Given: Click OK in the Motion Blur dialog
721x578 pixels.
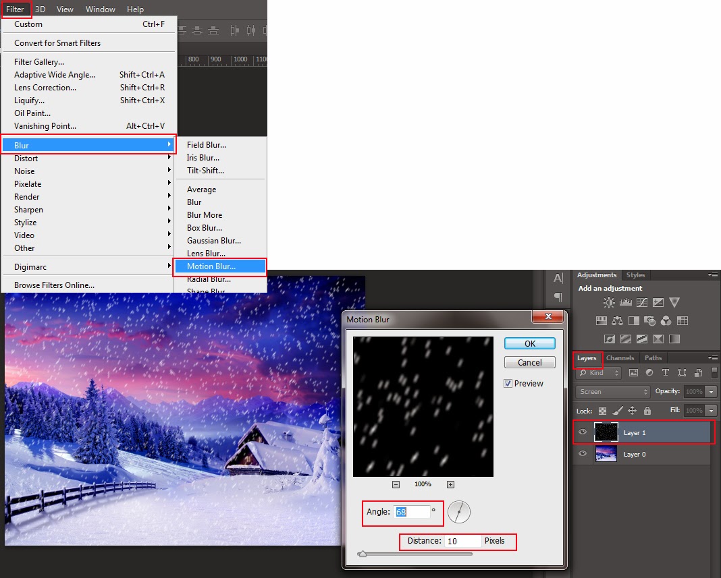Looking at the screenshot, I should coord(529,343).
